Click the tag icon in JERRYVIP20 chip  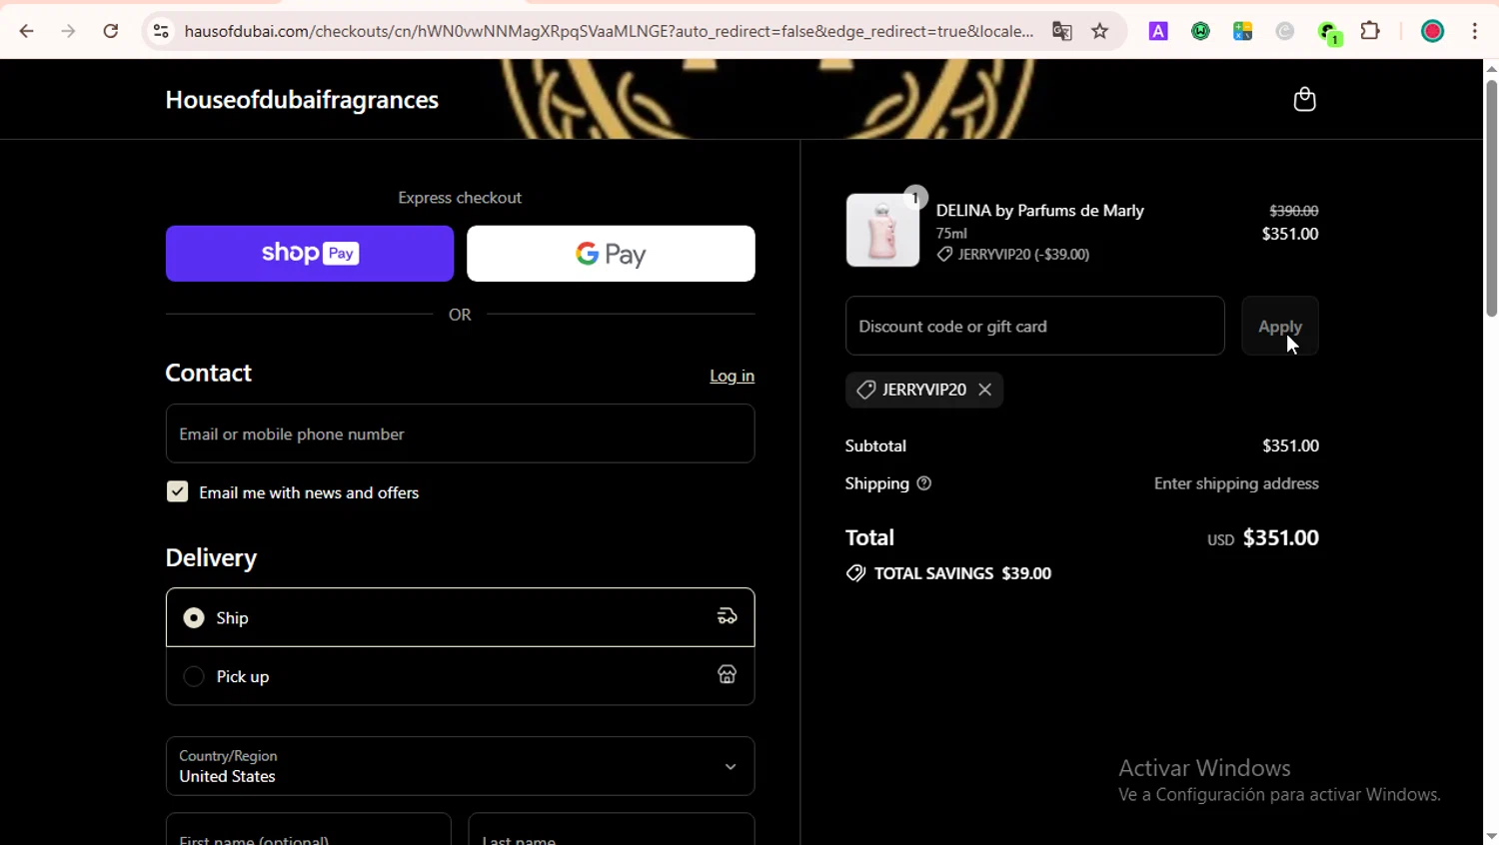[x=866, y=390]
